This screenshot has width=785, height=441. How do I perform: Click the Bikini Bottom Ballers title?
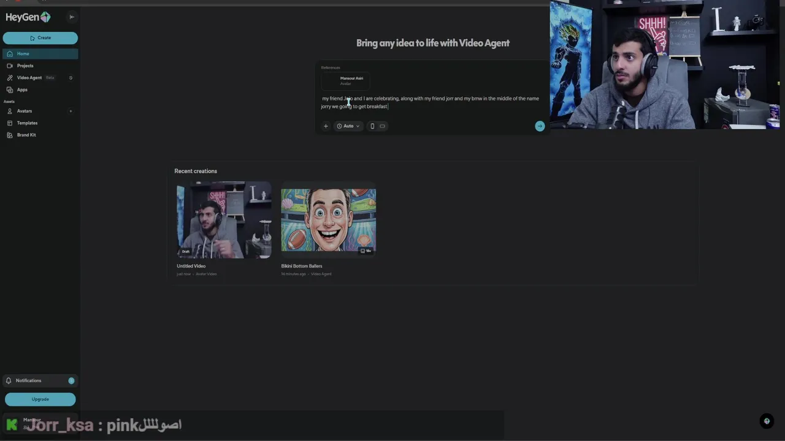point(302,266)
